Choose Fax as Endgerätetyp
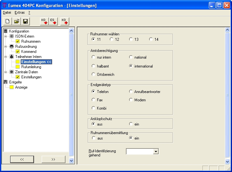 click(93, 100)
